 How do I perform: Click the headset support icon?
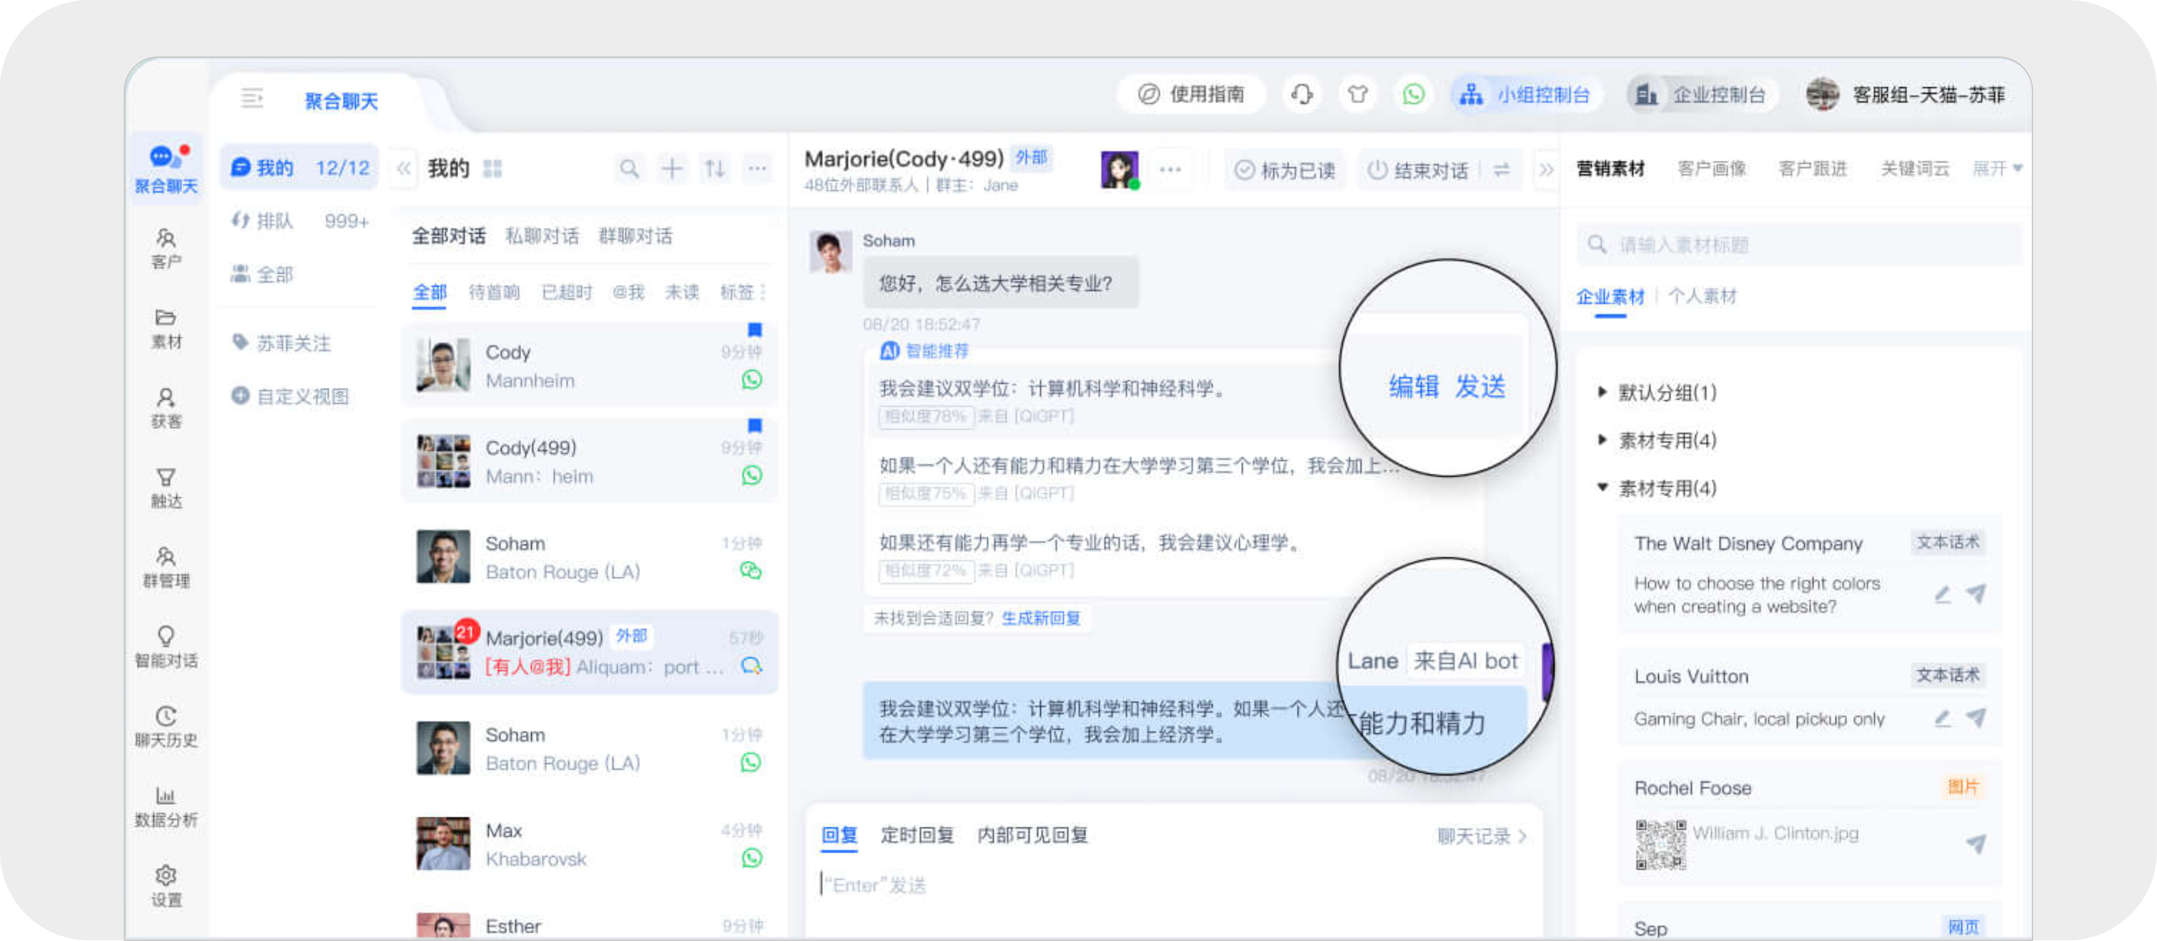tap(1301, 94)
